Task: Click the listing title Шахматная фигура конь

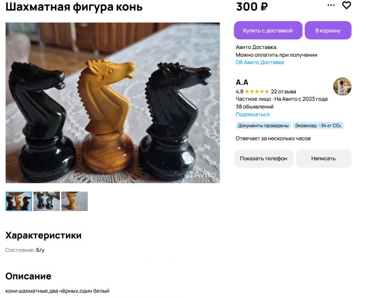Action: (x=74, y=7)
